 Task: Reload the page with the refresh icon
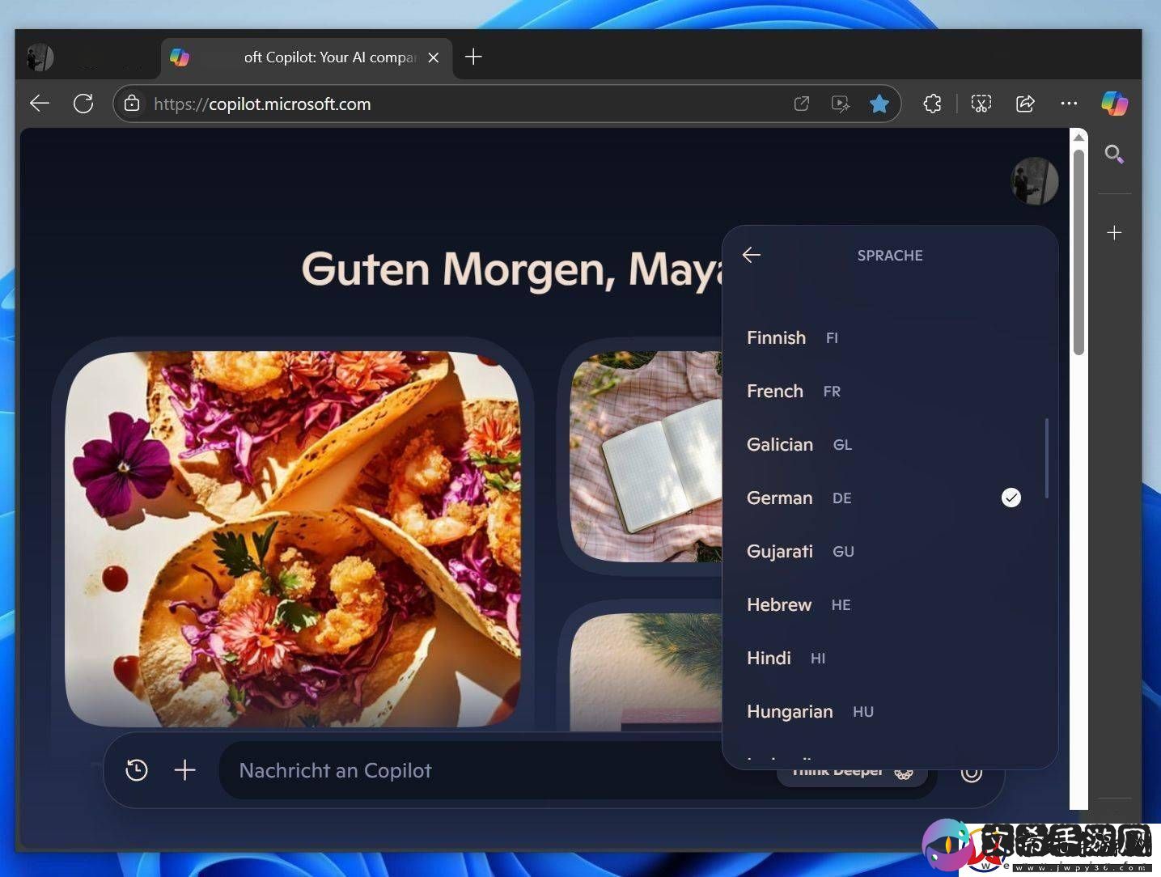click(83, 104)
